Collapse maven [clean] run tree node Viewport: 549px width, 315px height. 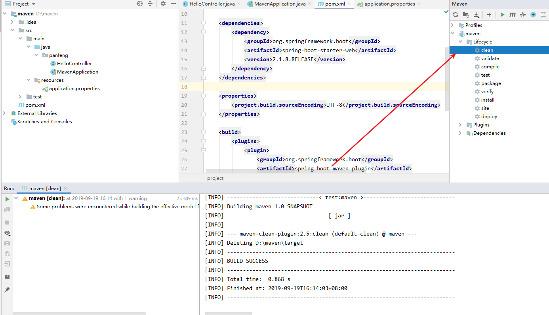(16, 198)
